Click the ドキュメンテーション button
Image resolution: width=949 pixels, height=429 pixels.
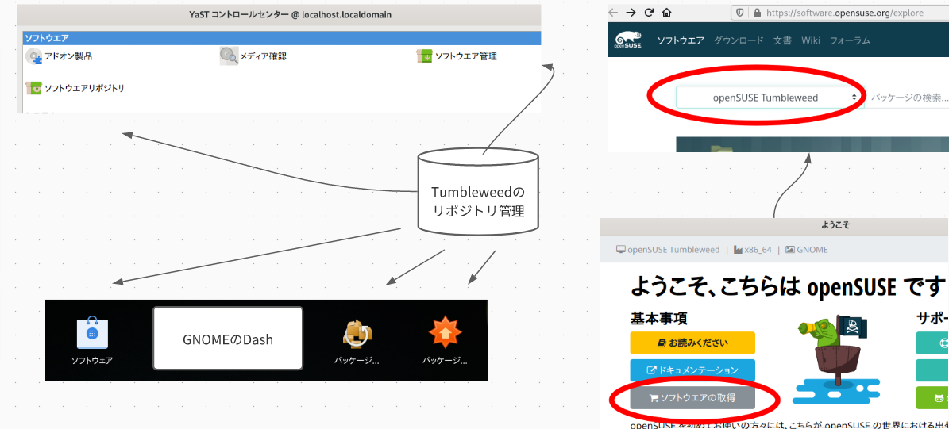click(x=692, y=370)
